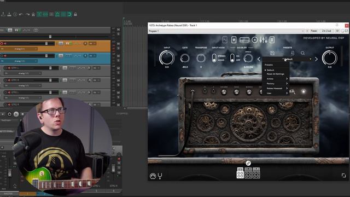The width and height of the screenshot is (350, 197).
Task: Click the Gate knob
Action: pyautogui.click(x=185, y=59)
